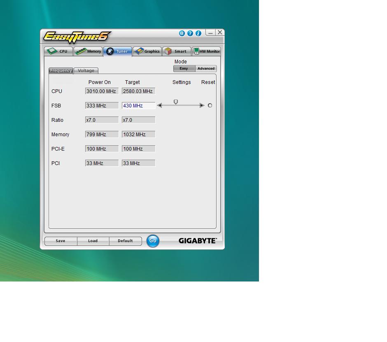The height and width of the screenshot is (342, 387).
Task: Click the CPU Target 2580.03 MHz value
Action: tap(138, 91)
